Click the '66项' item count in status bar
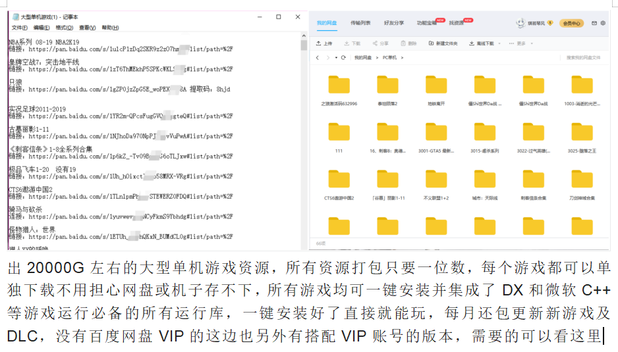618x352 pixels. (321, 243)
